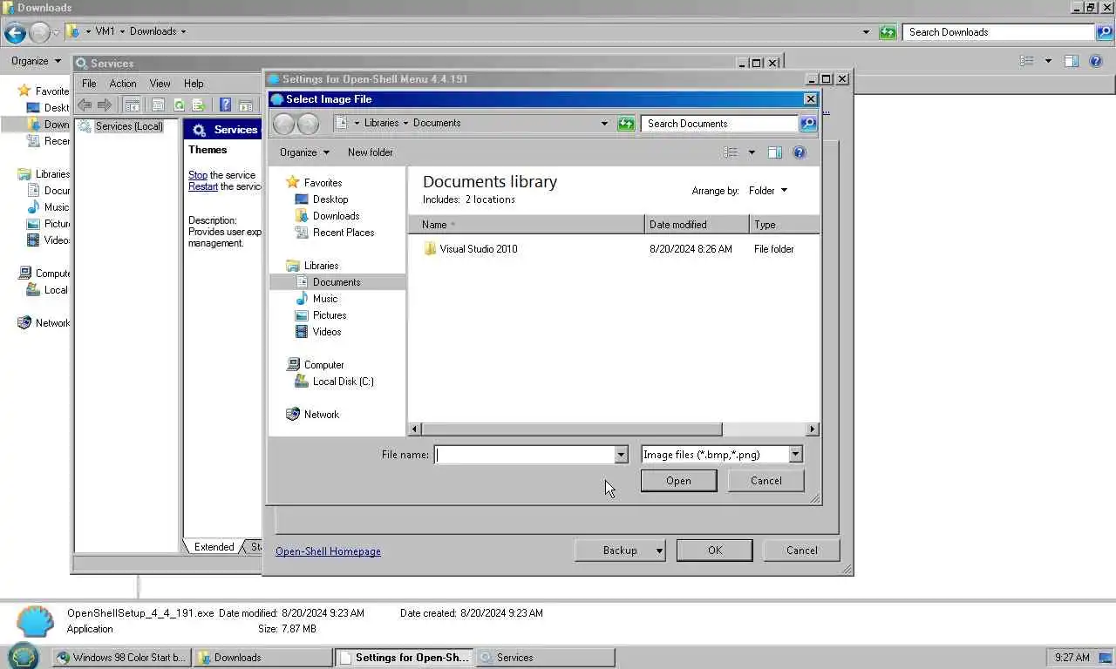
Task: Select Network in the dialog navigation pane
Action: [321, 415]
